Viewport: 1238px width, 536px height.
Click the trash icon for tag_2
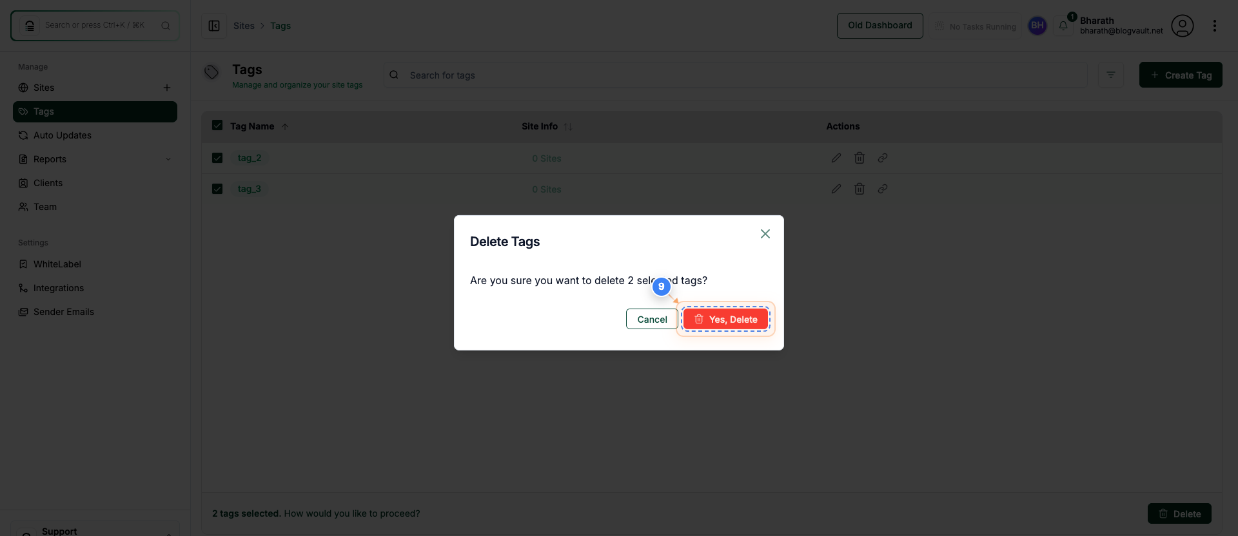(x=860, y=158)
